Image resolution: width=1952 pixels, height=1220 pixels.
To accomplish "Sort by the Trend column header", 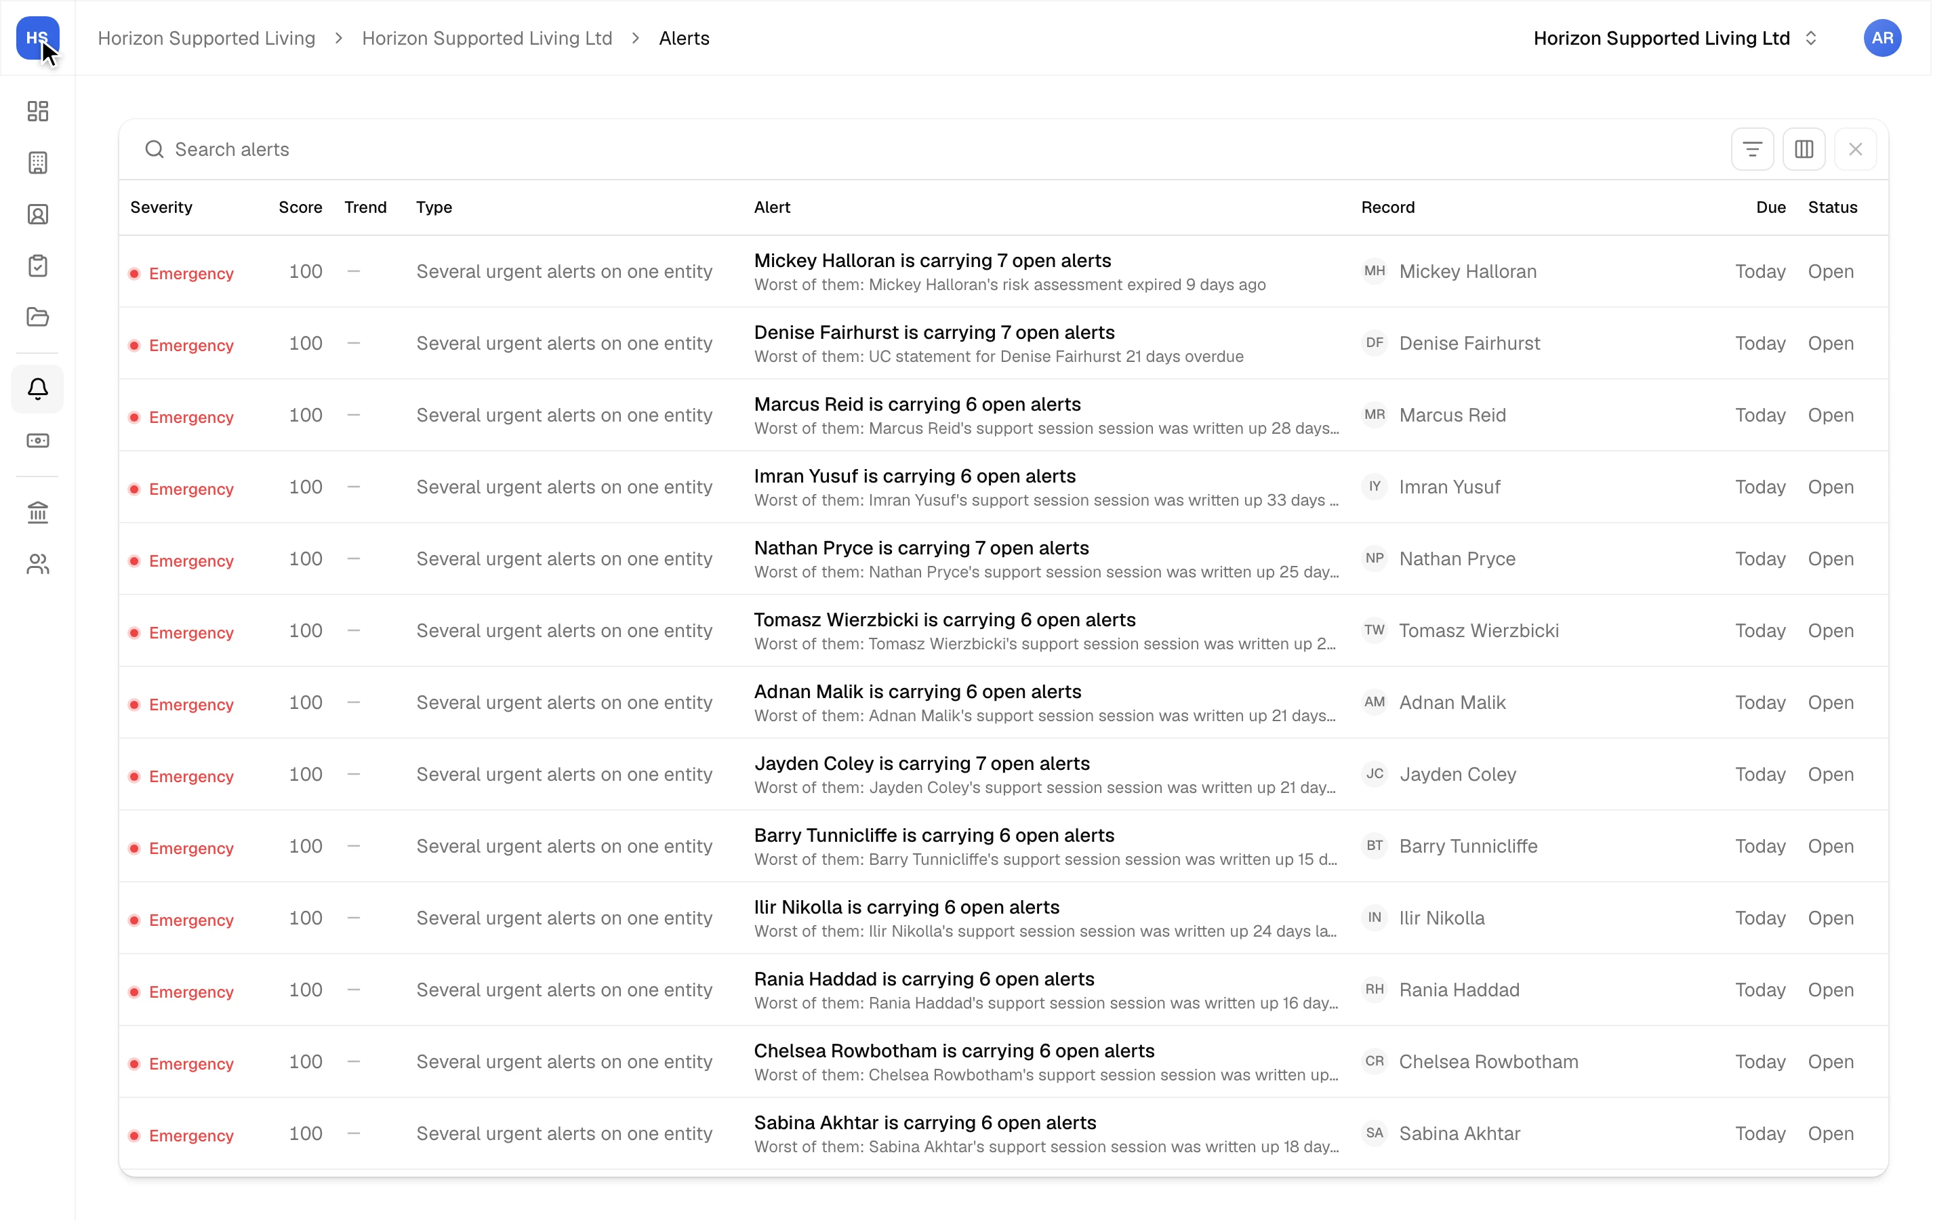I will click(x=365, y=207).
